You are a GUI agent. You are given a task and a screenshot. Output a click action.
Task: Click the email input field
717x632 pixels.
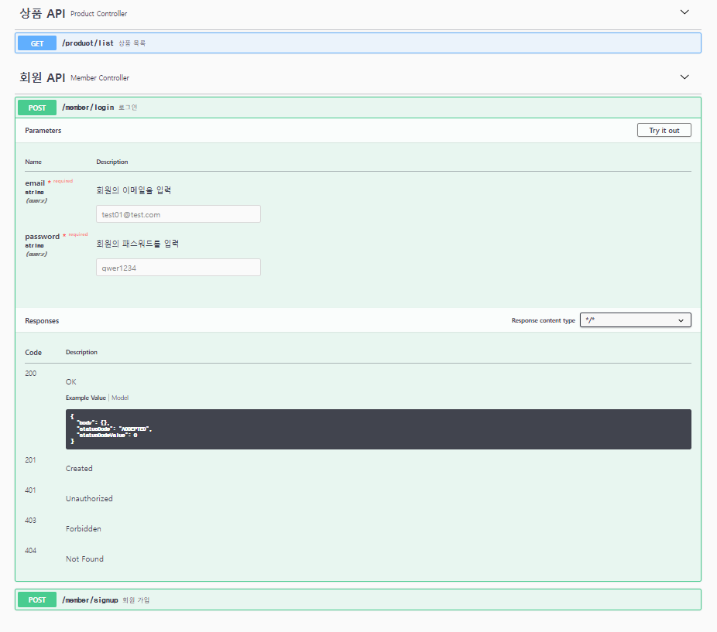pos(178,214)
